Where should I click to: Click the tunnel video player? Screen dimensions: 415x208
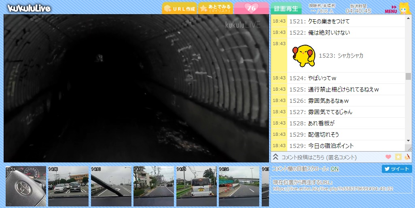click(136, 88)
